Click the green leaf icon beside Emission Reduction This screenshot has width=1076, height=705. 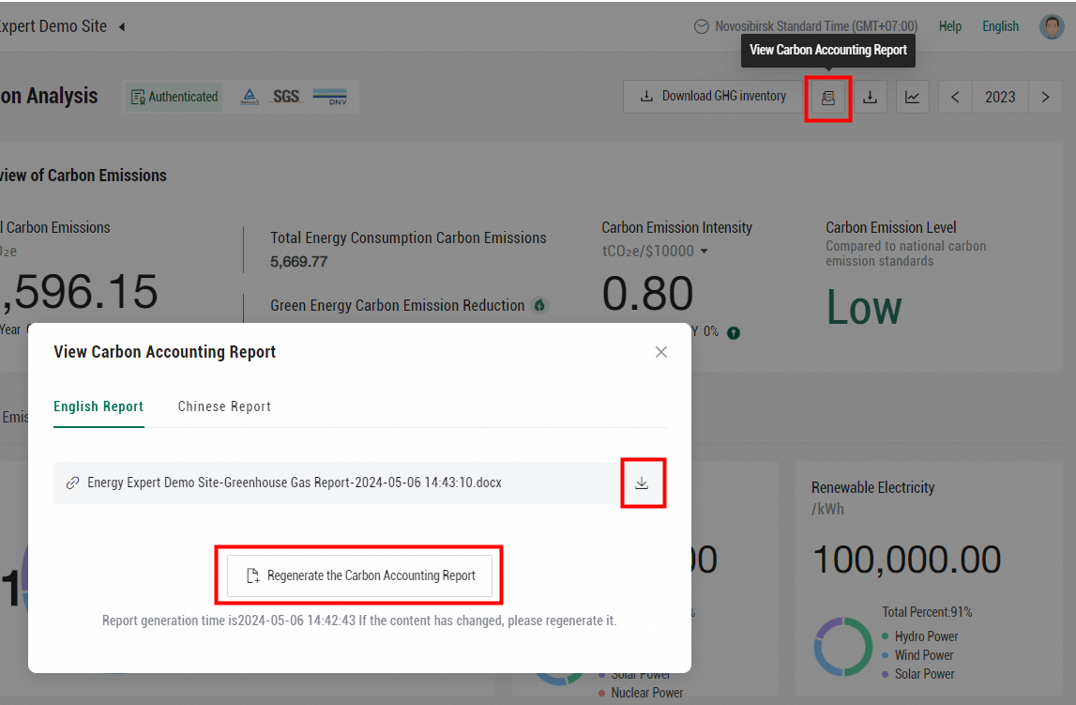[540, 305]
